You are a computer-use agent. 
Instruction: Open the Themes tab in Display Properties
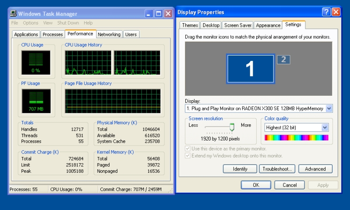click(x=190, y=25)
